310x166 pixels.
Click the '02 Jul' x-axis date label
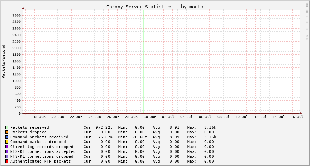[x=168, y=117]
